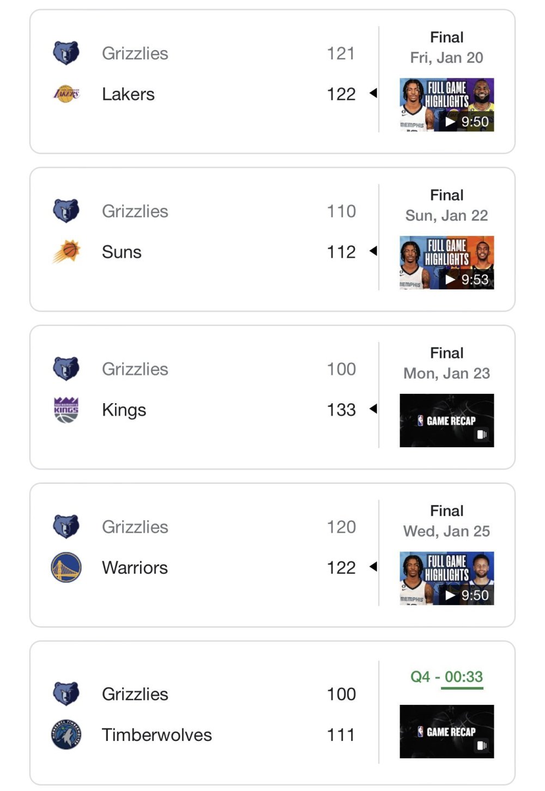
Task: Click the Kings team logo
Action: click(x=66, y=410)
